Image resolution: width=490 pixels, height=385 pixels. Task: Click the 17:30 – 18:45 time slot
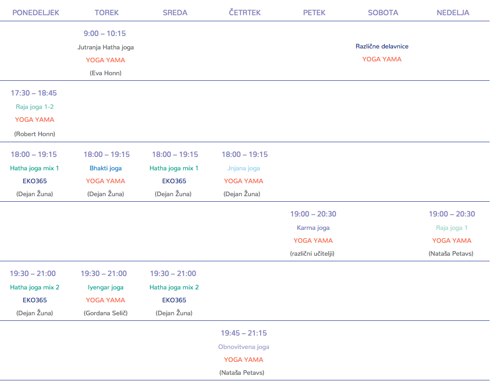(x=34, y=93)
